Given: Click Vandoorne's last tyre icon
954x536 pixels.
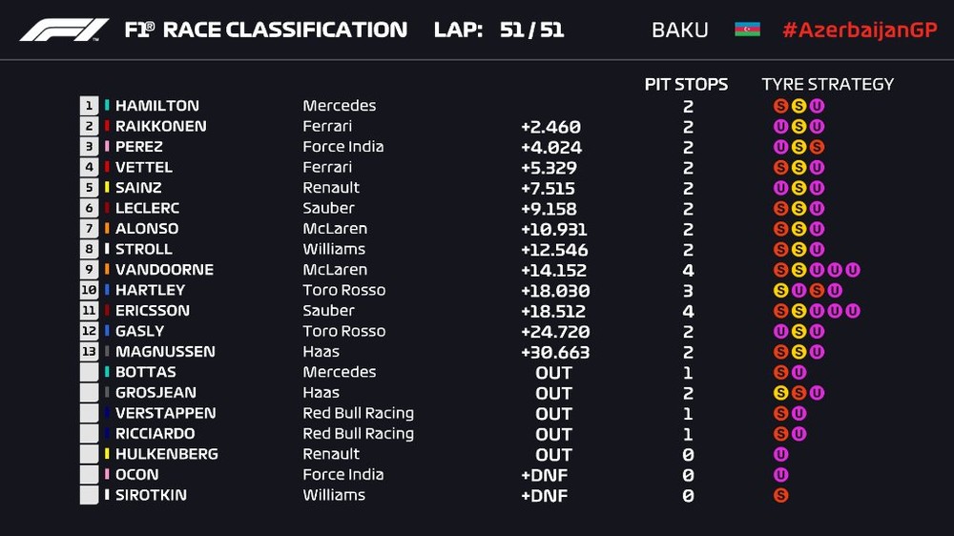Looking at the screenshot, I should click(853, 270).
